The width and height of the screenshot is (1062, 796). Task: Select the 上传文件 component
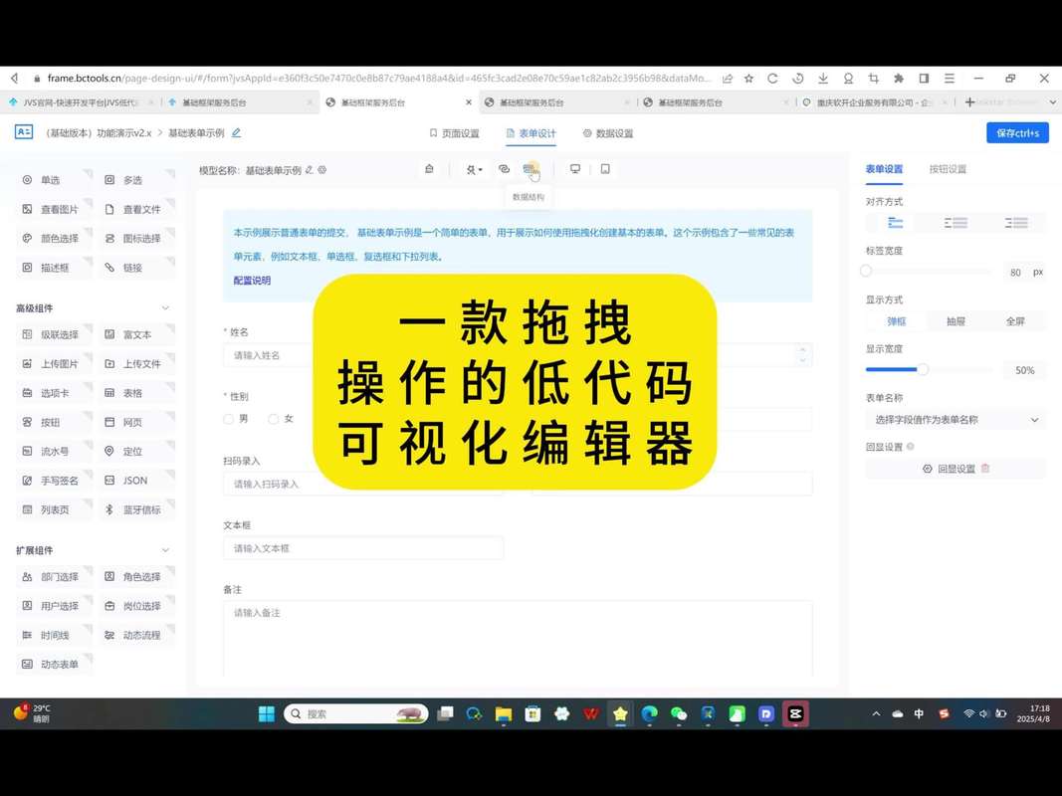[136, 363]
